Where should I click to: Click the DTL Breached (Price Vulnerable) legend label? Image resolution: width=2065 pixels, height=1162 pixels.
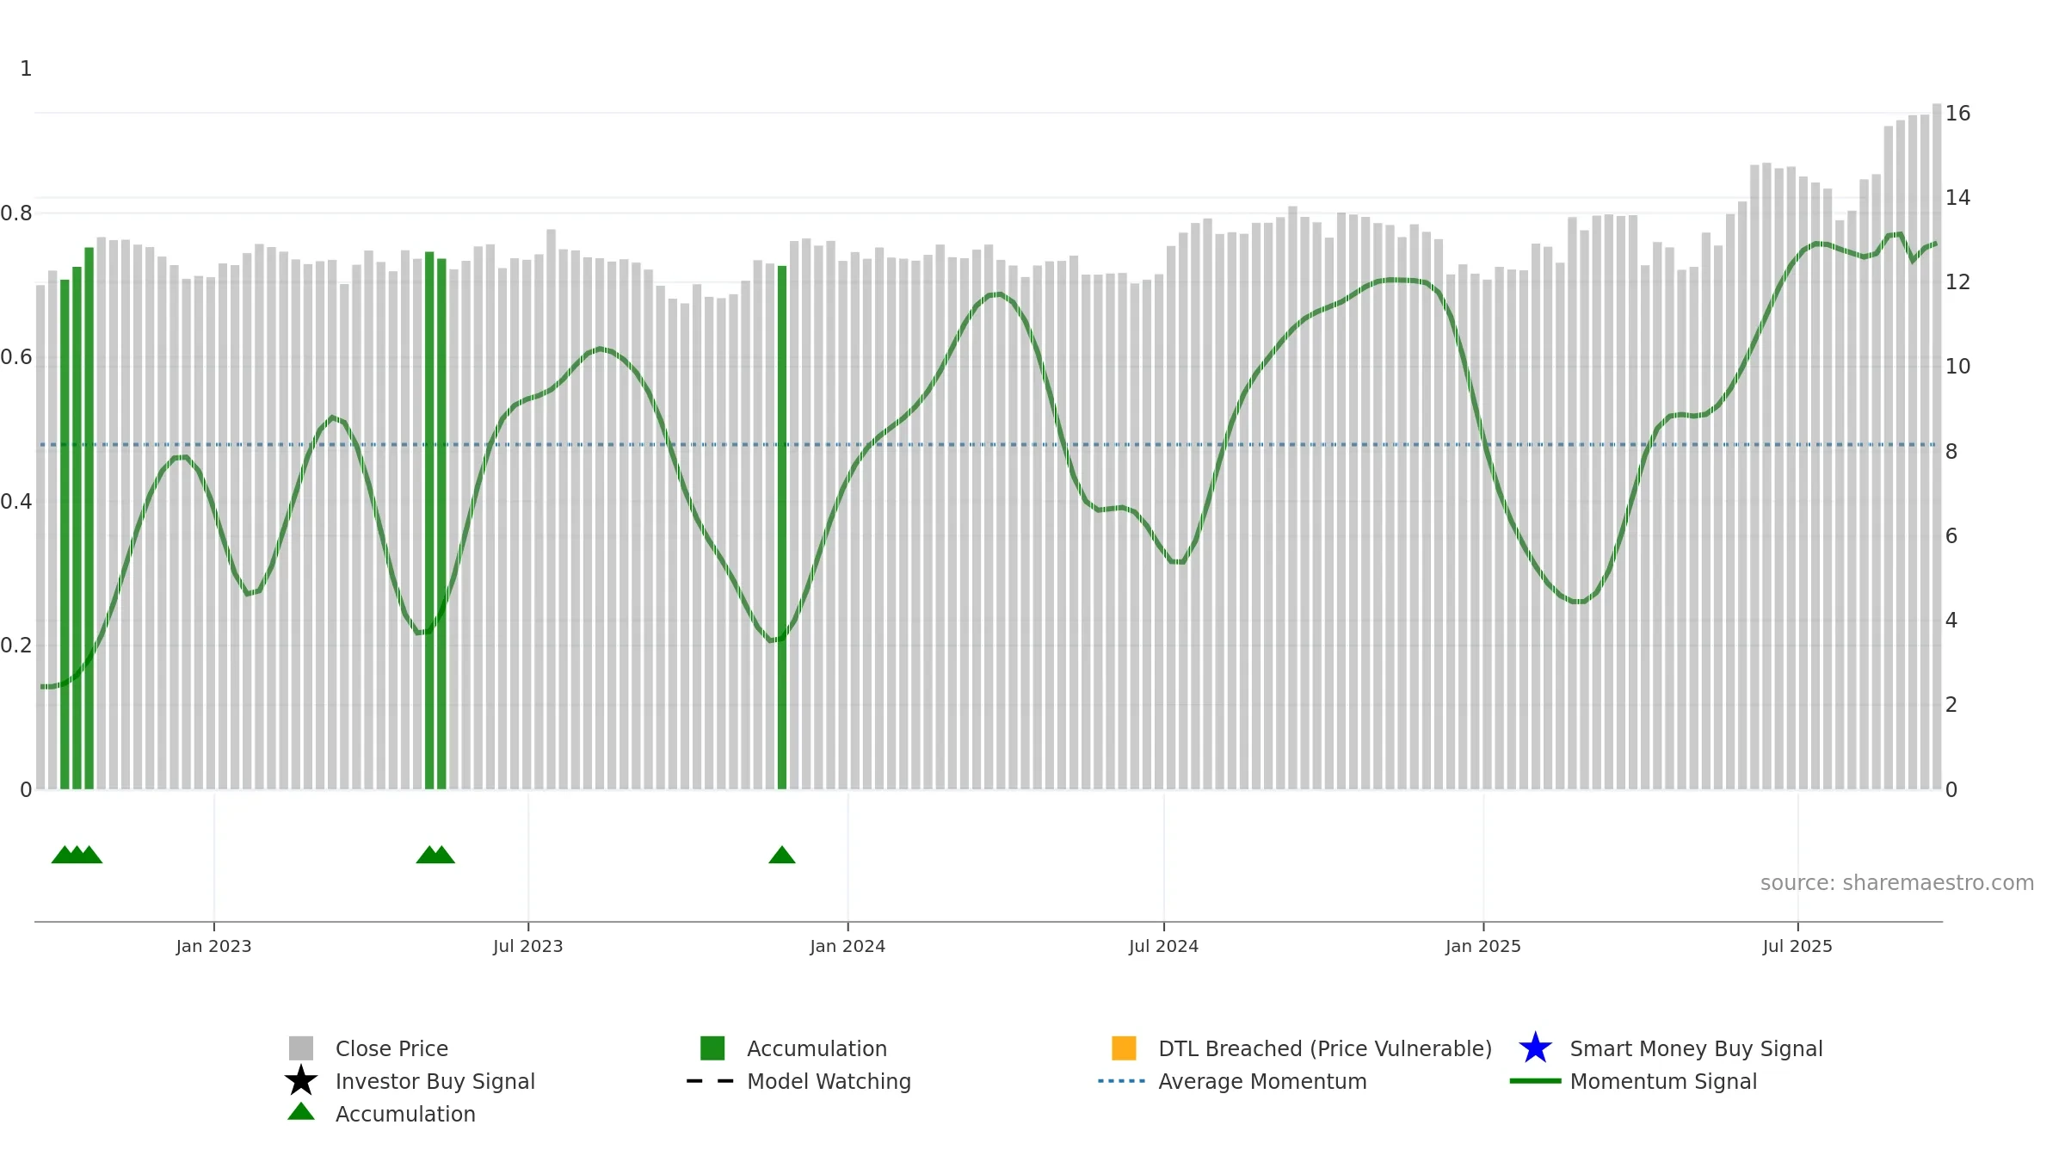click(1325, 1048)
